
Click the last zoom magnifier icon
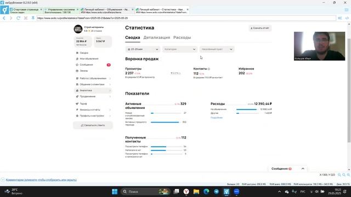click(x=348, y=175)
